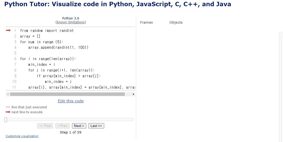Click the < Prev button
The image size is (283, 142).
pyautogui.click(x=62, y=126)
